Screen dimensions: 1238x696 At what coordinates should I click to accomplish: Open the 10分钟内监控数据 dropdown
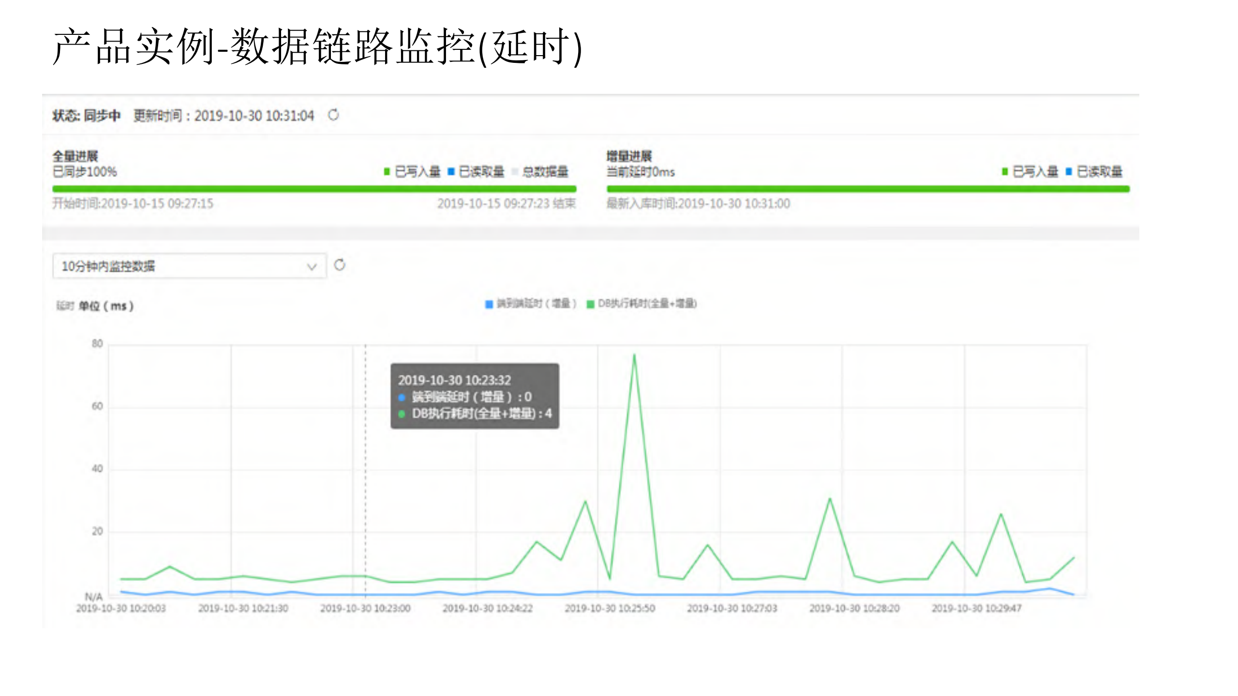189,265
